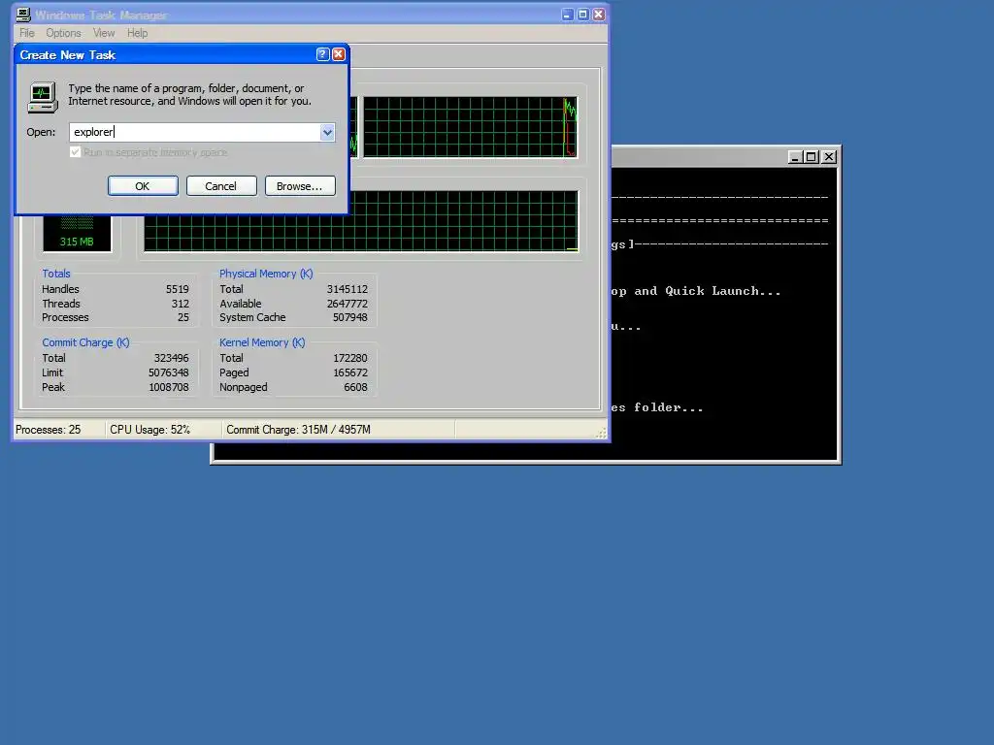The image size is (994, 745).
Task: Open the File menu in Task Manager
Action: tap(26, 33)
